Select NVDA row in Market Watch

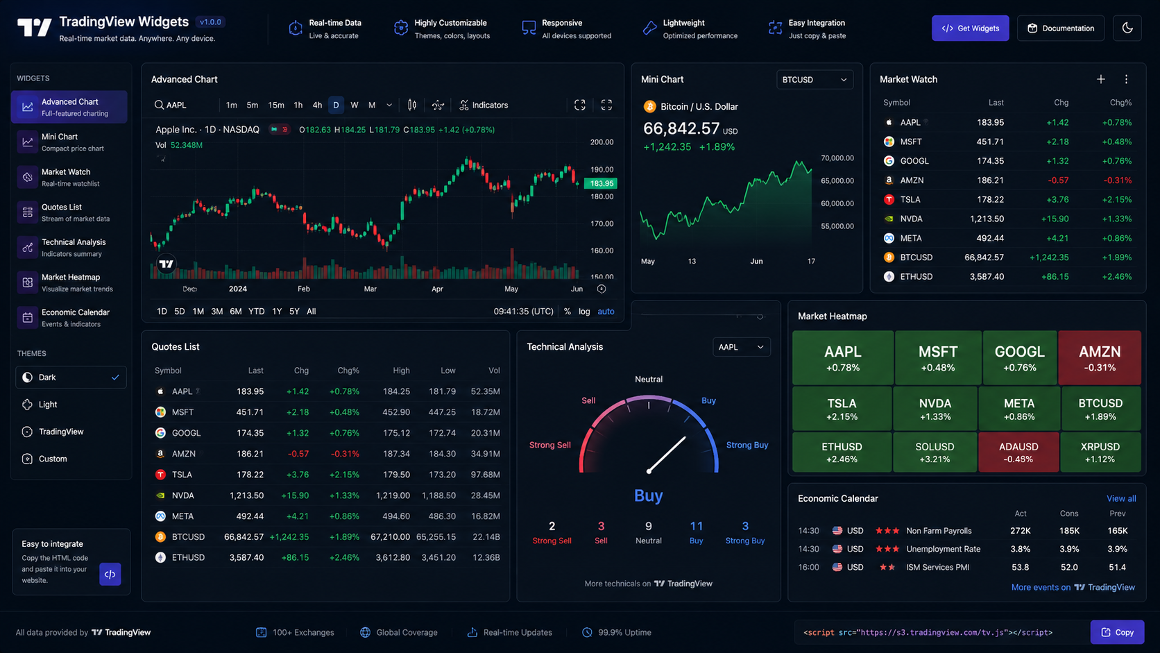point(1007,219)
